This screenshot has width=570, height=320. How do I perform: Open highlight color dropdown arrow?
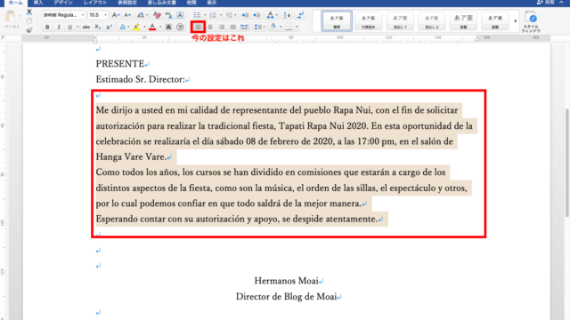tap(144, 27)
